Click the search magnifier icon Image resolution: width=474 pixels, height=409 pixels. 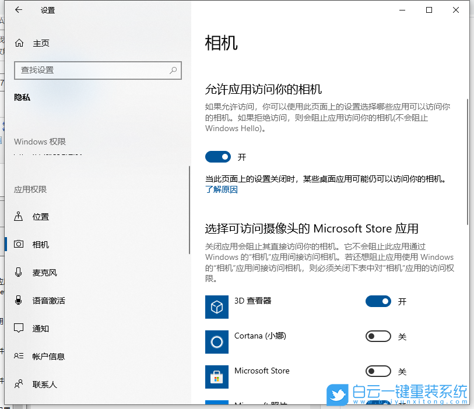click(173, 70)
